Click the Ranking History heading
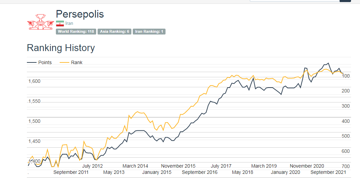360x178 pixels. coord(61,48)
